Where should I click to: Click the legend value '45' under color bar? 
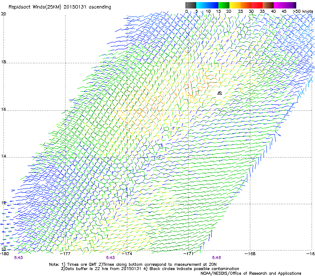(x=284, y=11)
